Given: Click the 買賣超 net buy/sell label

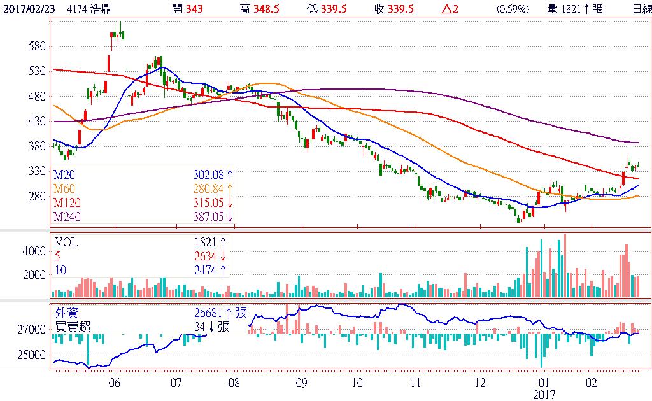Looking at the screenshot, I should coord(72,327).
